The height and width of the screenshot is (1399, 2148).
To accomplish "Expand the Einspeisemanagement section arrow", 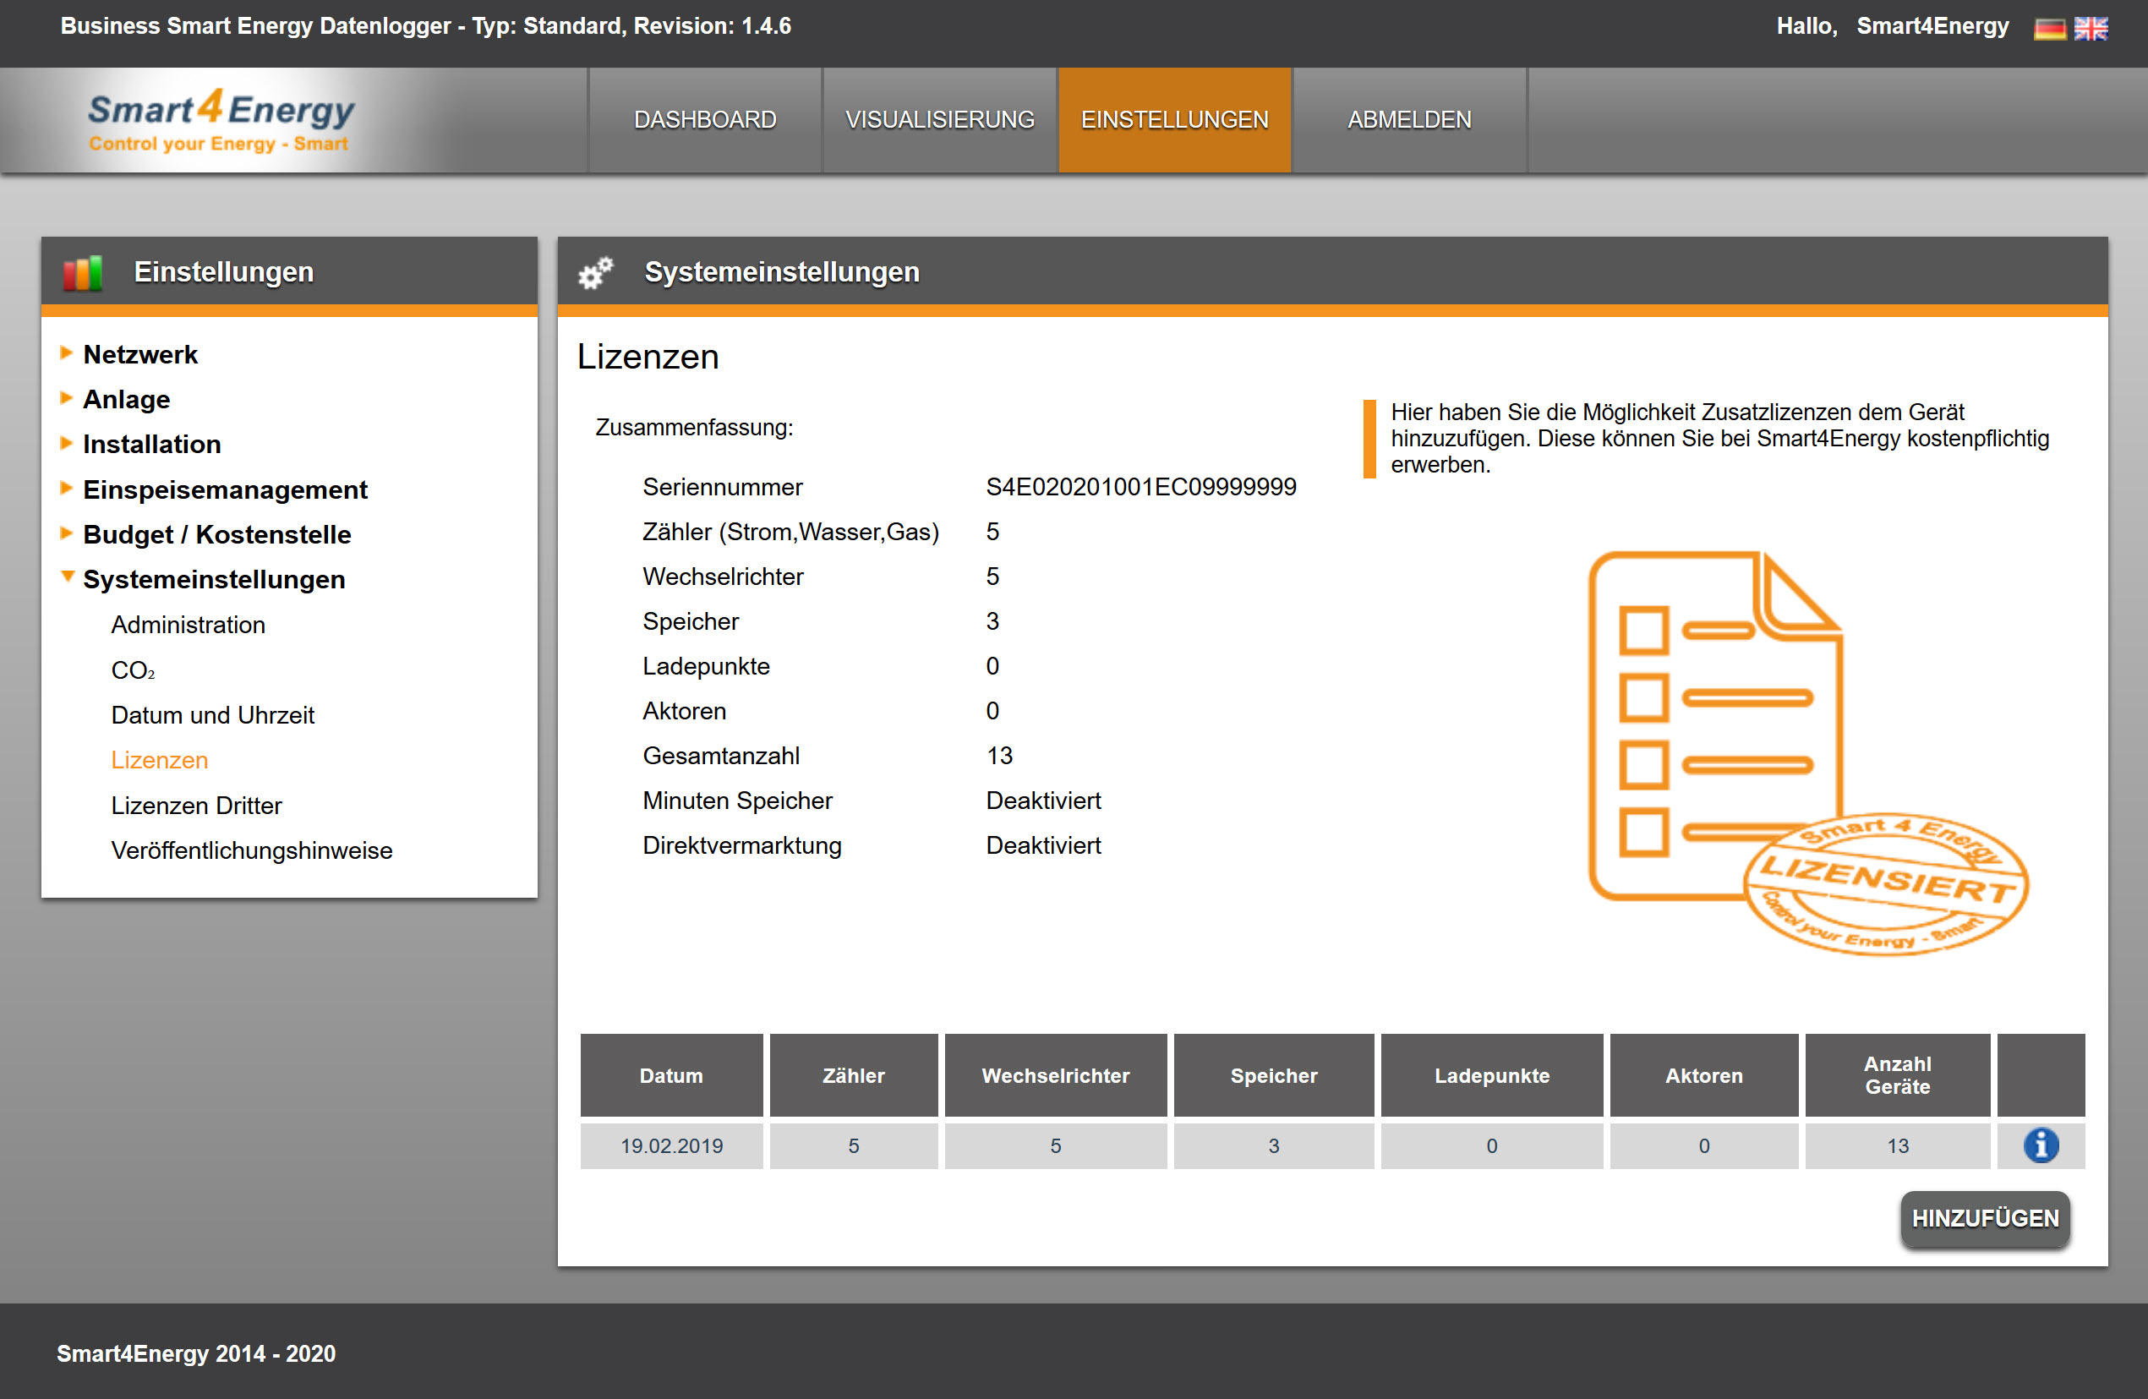I will click(66, 488).
